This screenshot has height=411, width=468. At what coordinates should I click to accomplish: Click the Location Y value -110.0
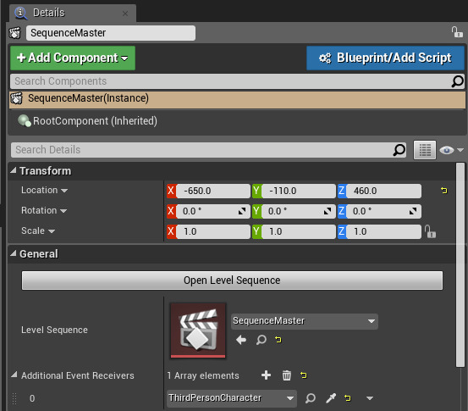[298, 191]
